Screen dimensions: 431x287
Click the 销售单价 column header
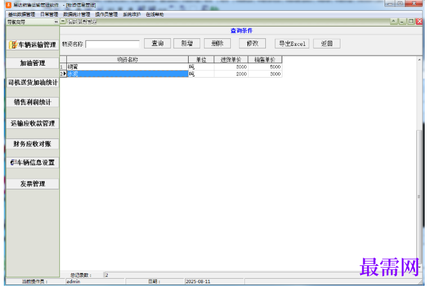coord(265,60)
